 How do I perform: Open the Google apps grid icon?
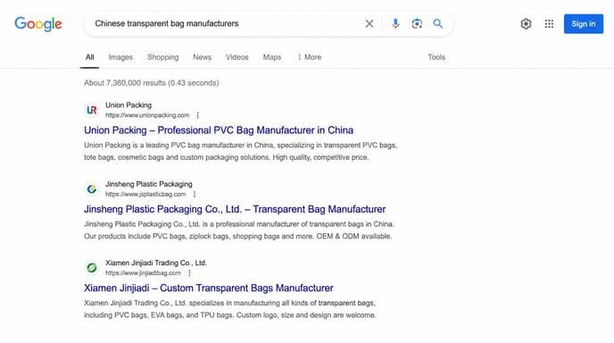(549, 24)
